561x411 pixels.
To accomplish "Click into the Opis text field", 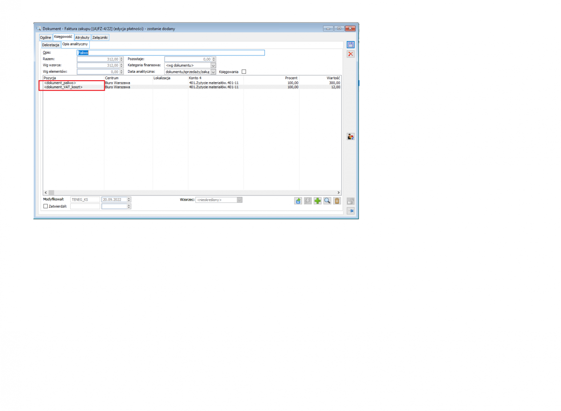I will click(x=171, y=53).
